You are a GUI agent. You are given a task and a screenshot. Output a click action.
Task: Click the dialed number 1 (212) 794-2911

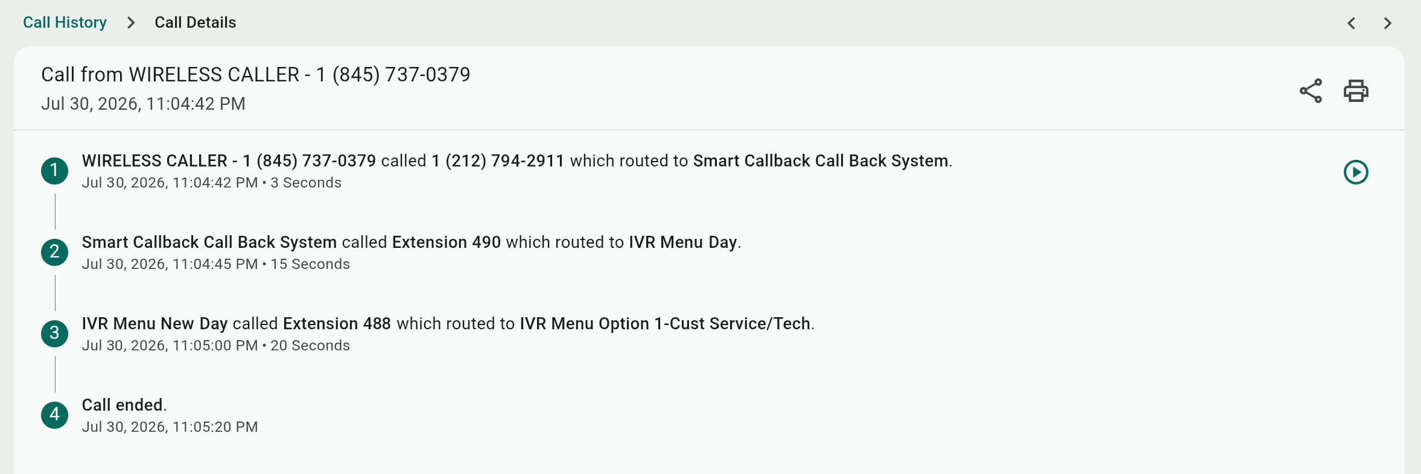tap(498, 161)
